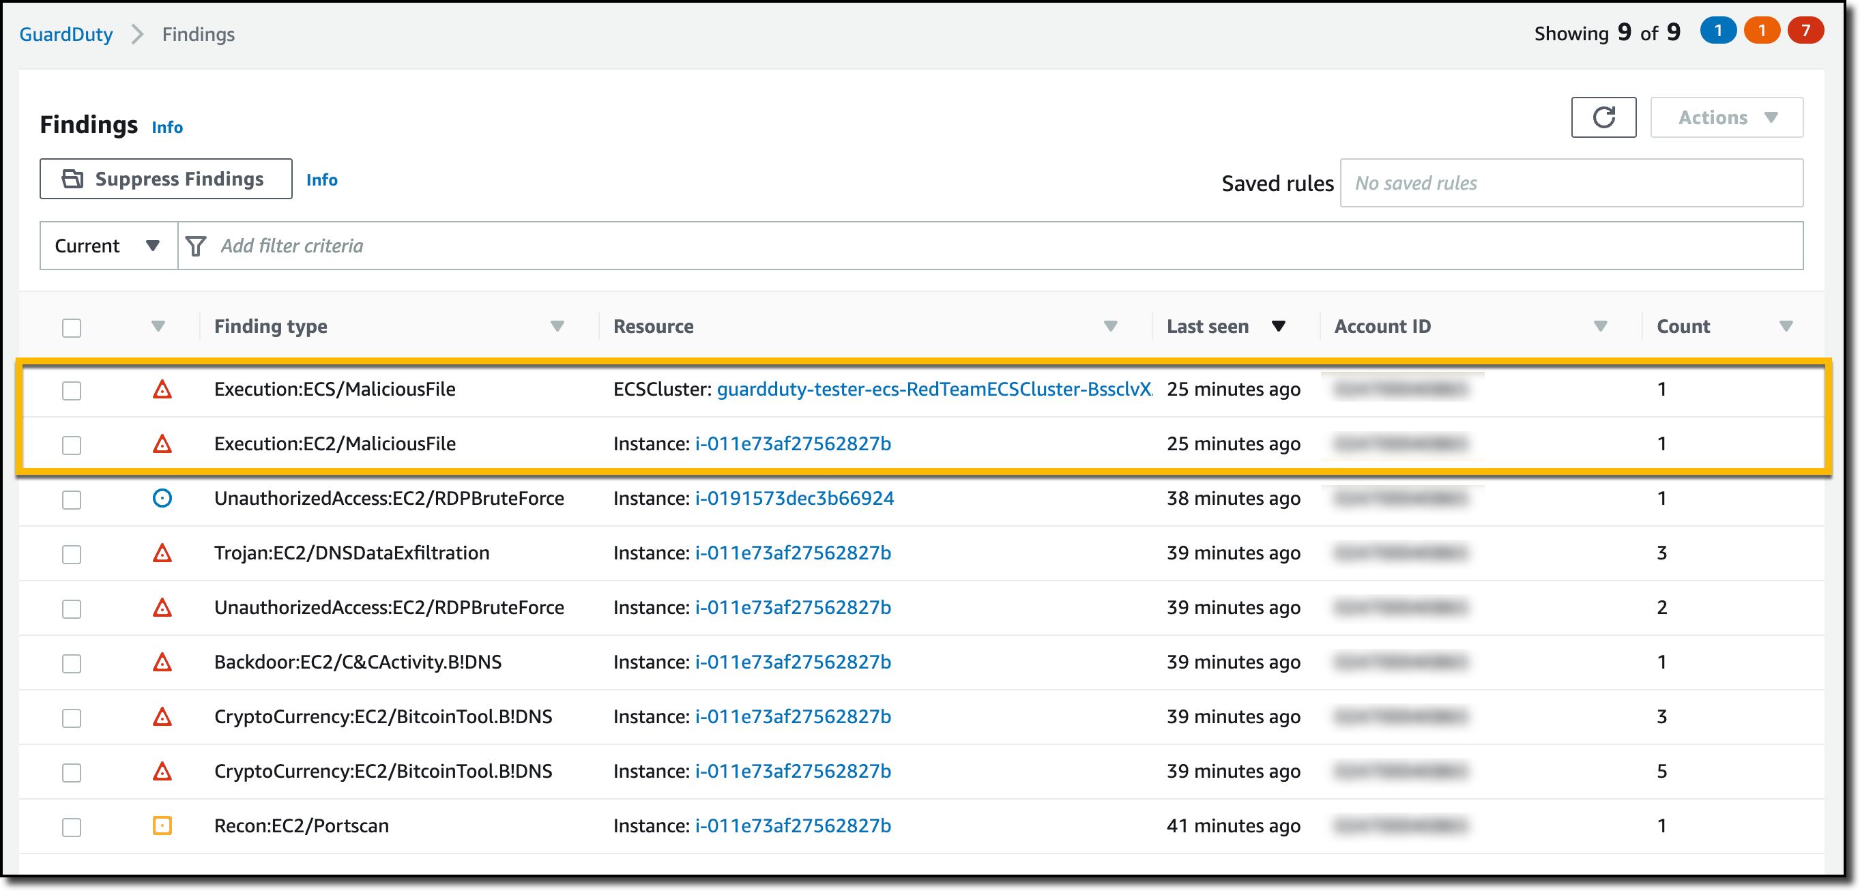Image resolution: width=1860 pixels, height=891 pixels.
Task: Click the Suppress Findings button
Action: 166,179
